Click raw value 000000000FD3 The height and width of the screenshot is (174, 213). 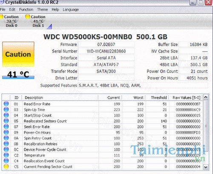pyautogui.click(x=188, y=133)
